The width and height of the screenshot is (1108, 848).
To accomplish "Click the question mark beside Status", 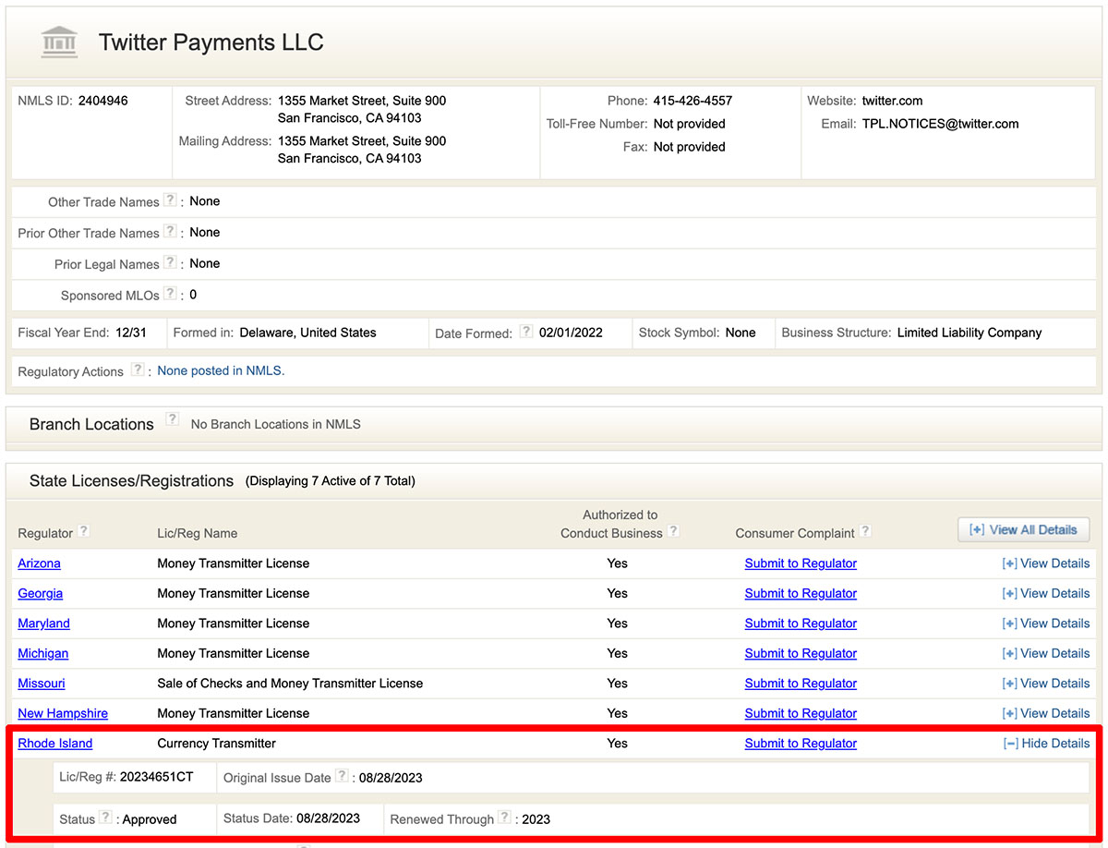I will pyautogui.click(x=106, y=818).
